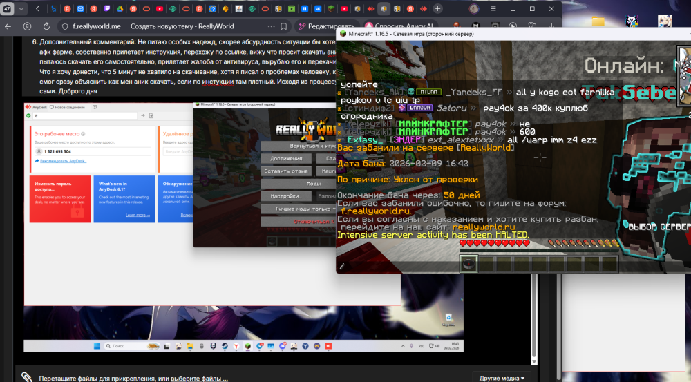The image size is (691, 382).
Task: Open the Twitch pinned tab
Action: pyautogui.click(x=106, y=9)
